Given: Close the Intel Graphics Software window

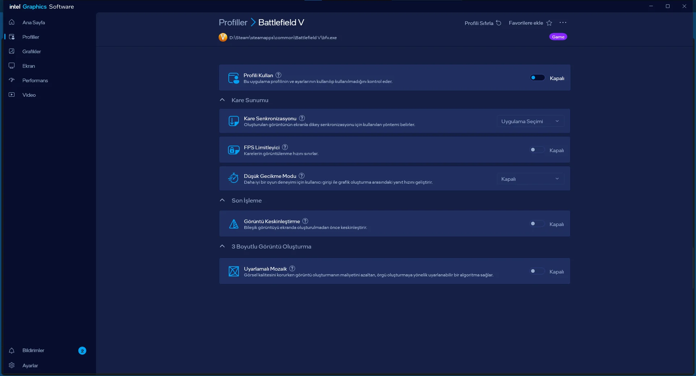Looking at the screenshot, I should pyautogui.click(x=684, y=6).
